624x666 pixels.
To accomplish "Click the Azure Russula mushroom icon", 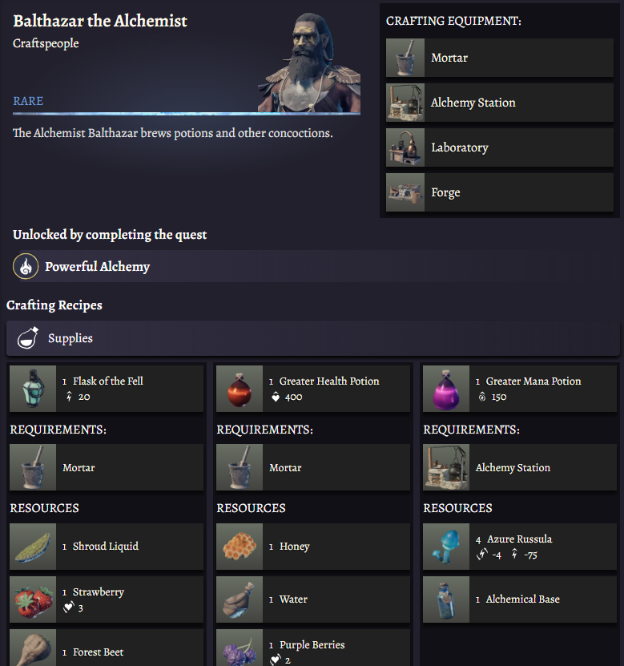I will (446, 547).
